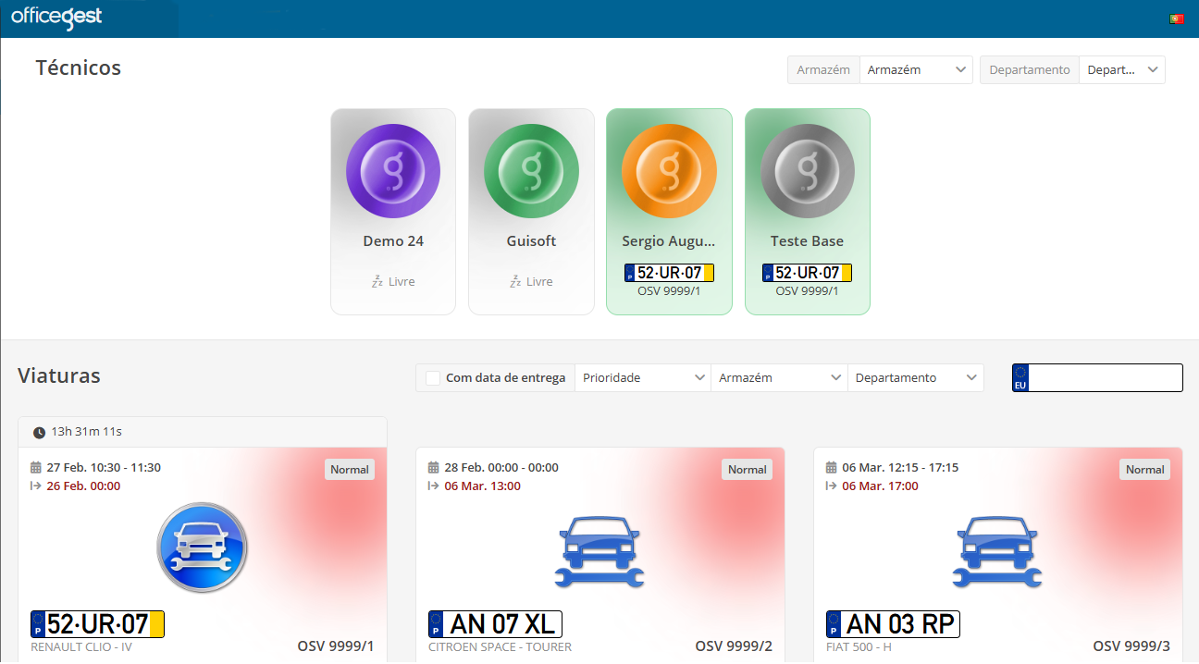
Task: Select the purple Demo 24 technician avatar
Action: [x=393, y=171]
